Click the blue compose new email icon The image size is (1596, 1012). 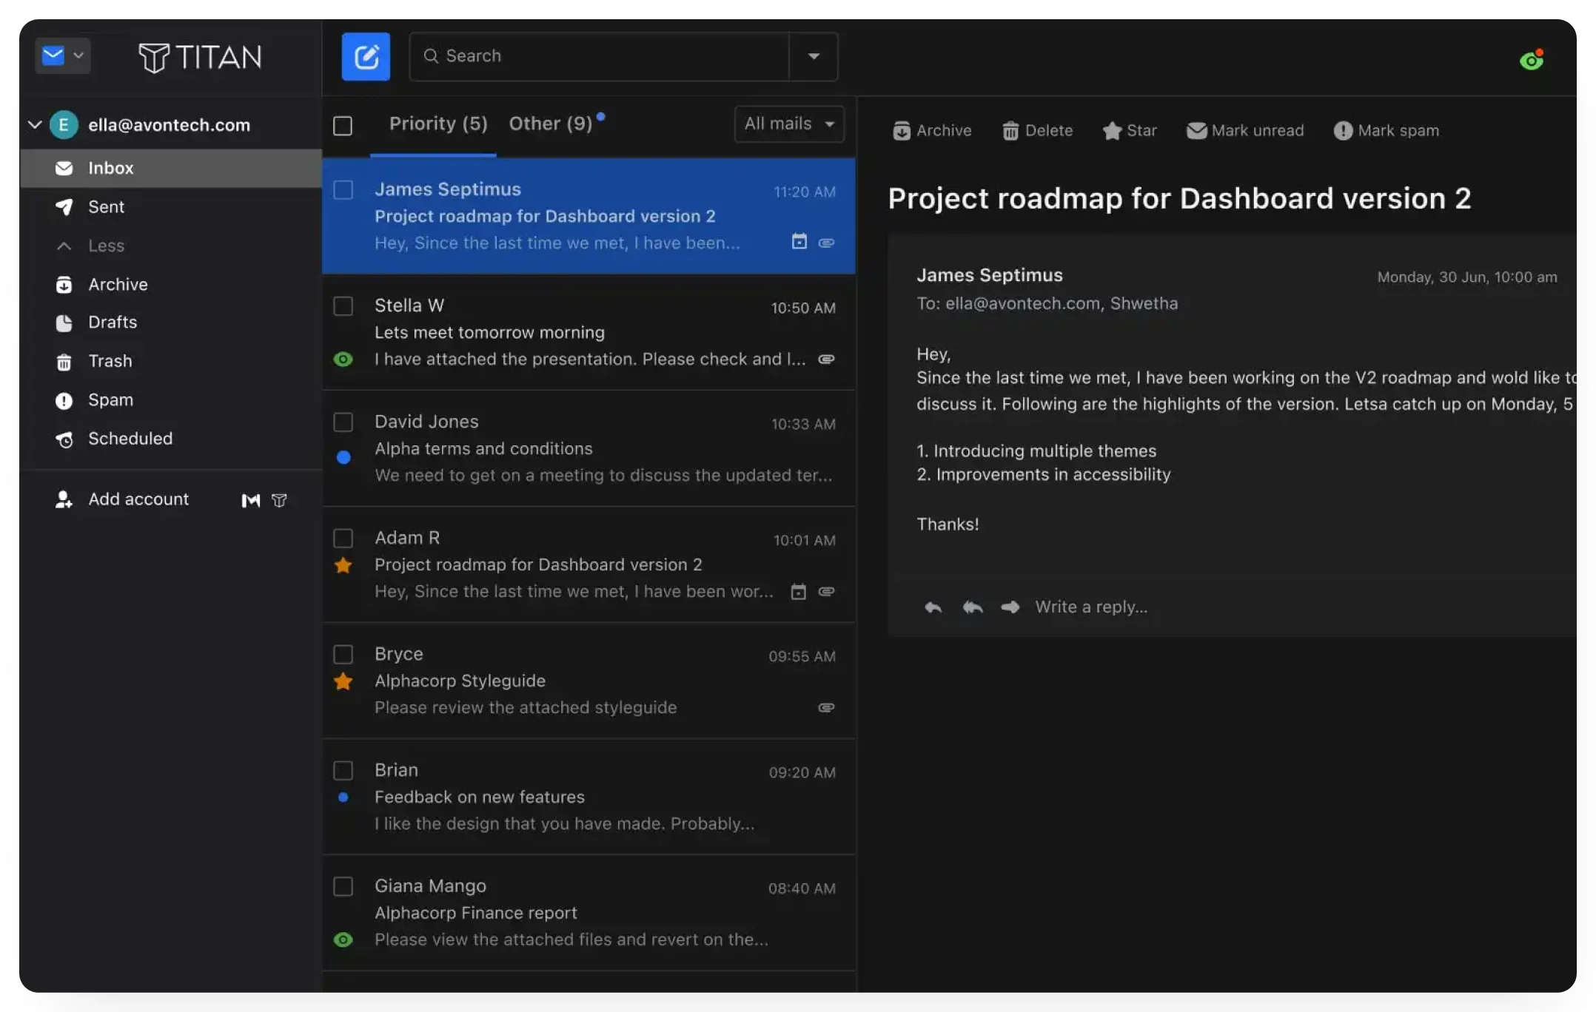click(x=366, y=56)
